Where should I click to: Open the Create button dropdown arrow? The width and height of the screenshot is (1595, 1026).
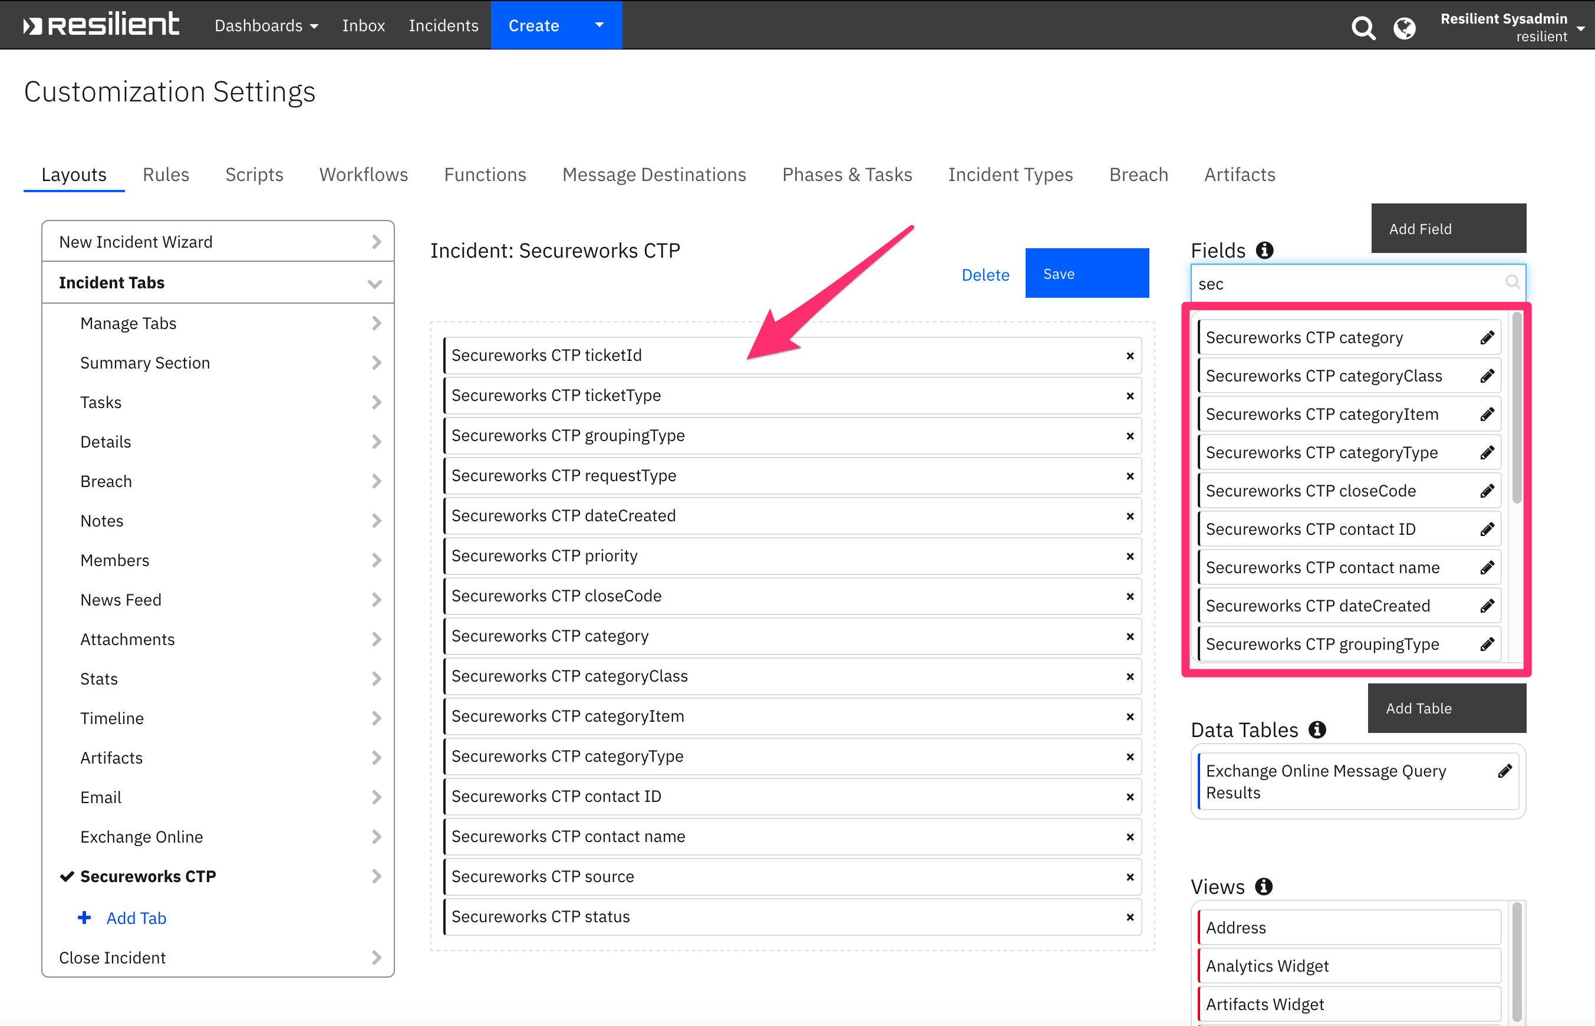(x=599, y=25)
